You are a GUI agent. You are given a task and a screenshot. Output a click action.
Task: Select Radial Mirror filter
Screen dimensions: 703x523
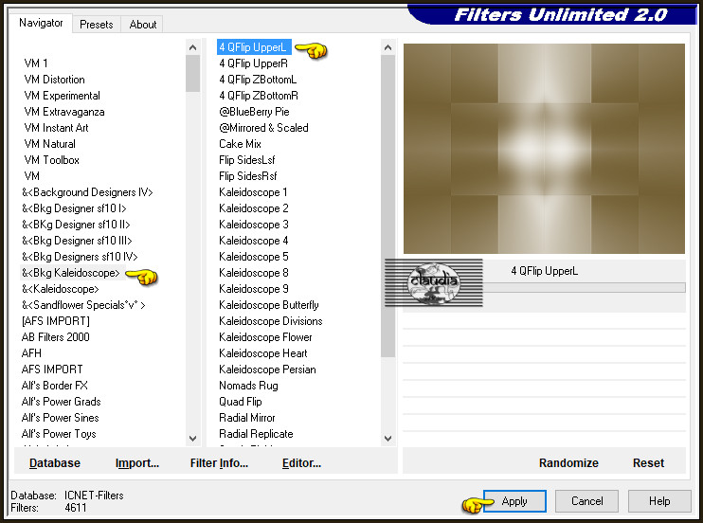click(247, 418)
